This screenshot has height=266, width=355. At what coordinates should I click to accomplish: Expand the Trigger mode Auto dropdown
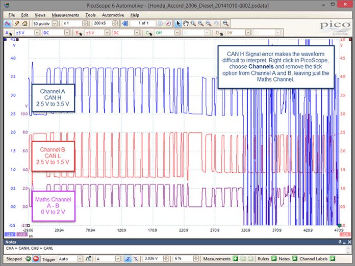80,258
